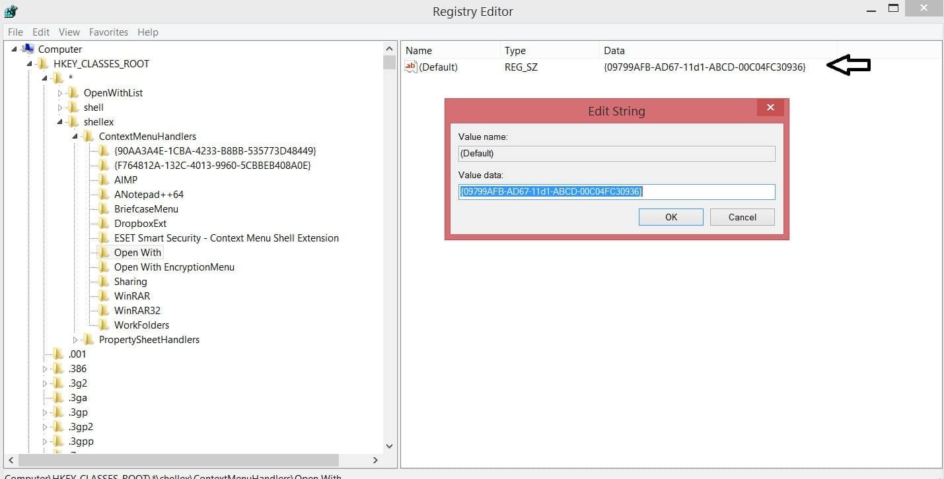Collapse the Computer root node
Image resolution: width=944 pixels, height=479 pixels.
click(x=15, y=49)
